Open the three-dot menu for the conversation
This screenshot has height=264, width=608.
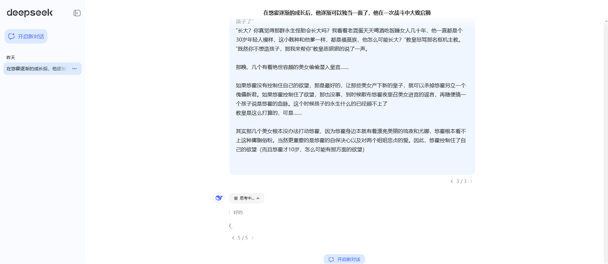(x=74, y=69)
